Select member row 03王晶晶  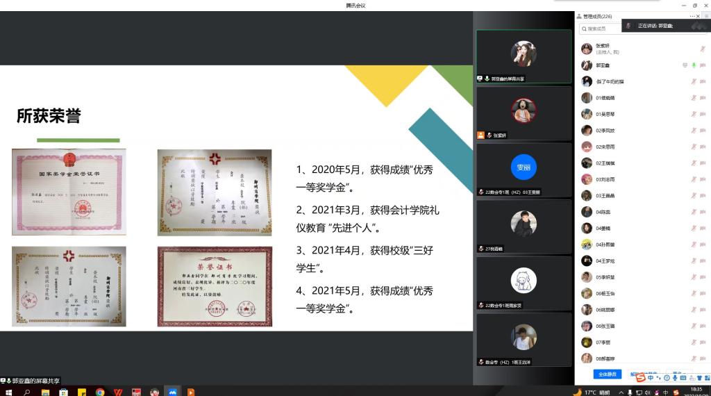point(642,196)
